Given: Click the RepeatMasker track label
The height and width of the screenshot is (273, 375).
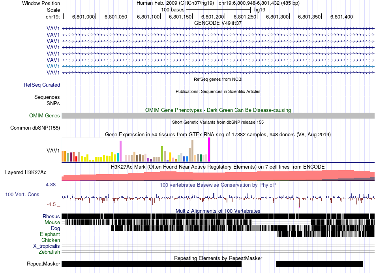Looking at the screenshot, I should (43, 264).
